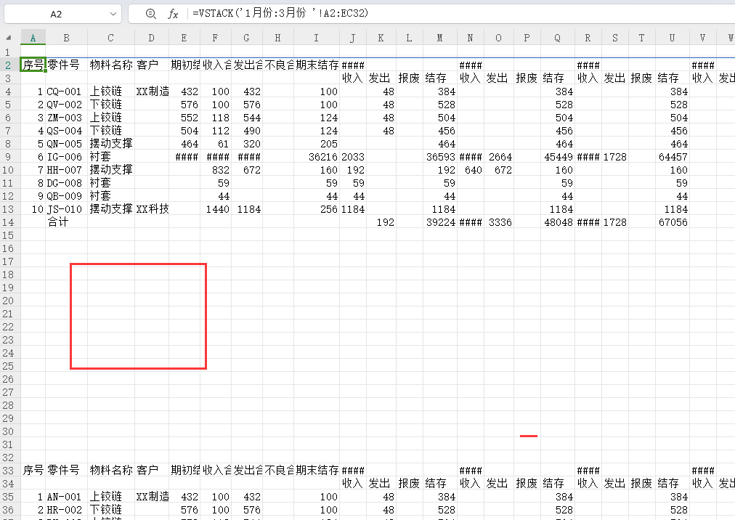
Task: Click part number AN-001 in row 35
Action: coord(67,497)
